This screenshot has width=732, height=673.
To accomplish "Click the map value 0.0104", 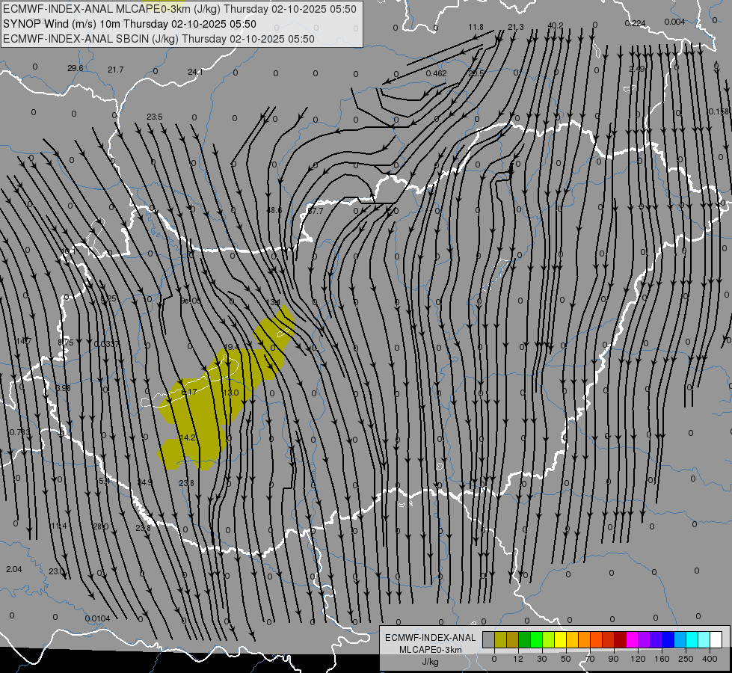I will click(97, 619).
